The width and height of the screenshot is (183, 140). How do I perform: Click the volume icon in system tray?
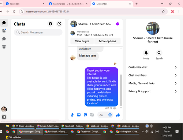point(147,132)
